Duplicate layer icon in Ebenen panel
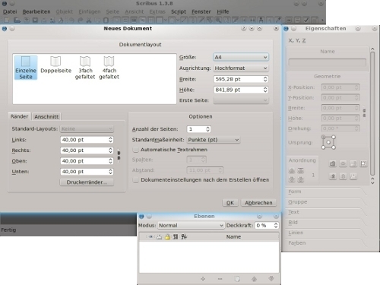The image size is (380, 285). [x=238, y=279]
